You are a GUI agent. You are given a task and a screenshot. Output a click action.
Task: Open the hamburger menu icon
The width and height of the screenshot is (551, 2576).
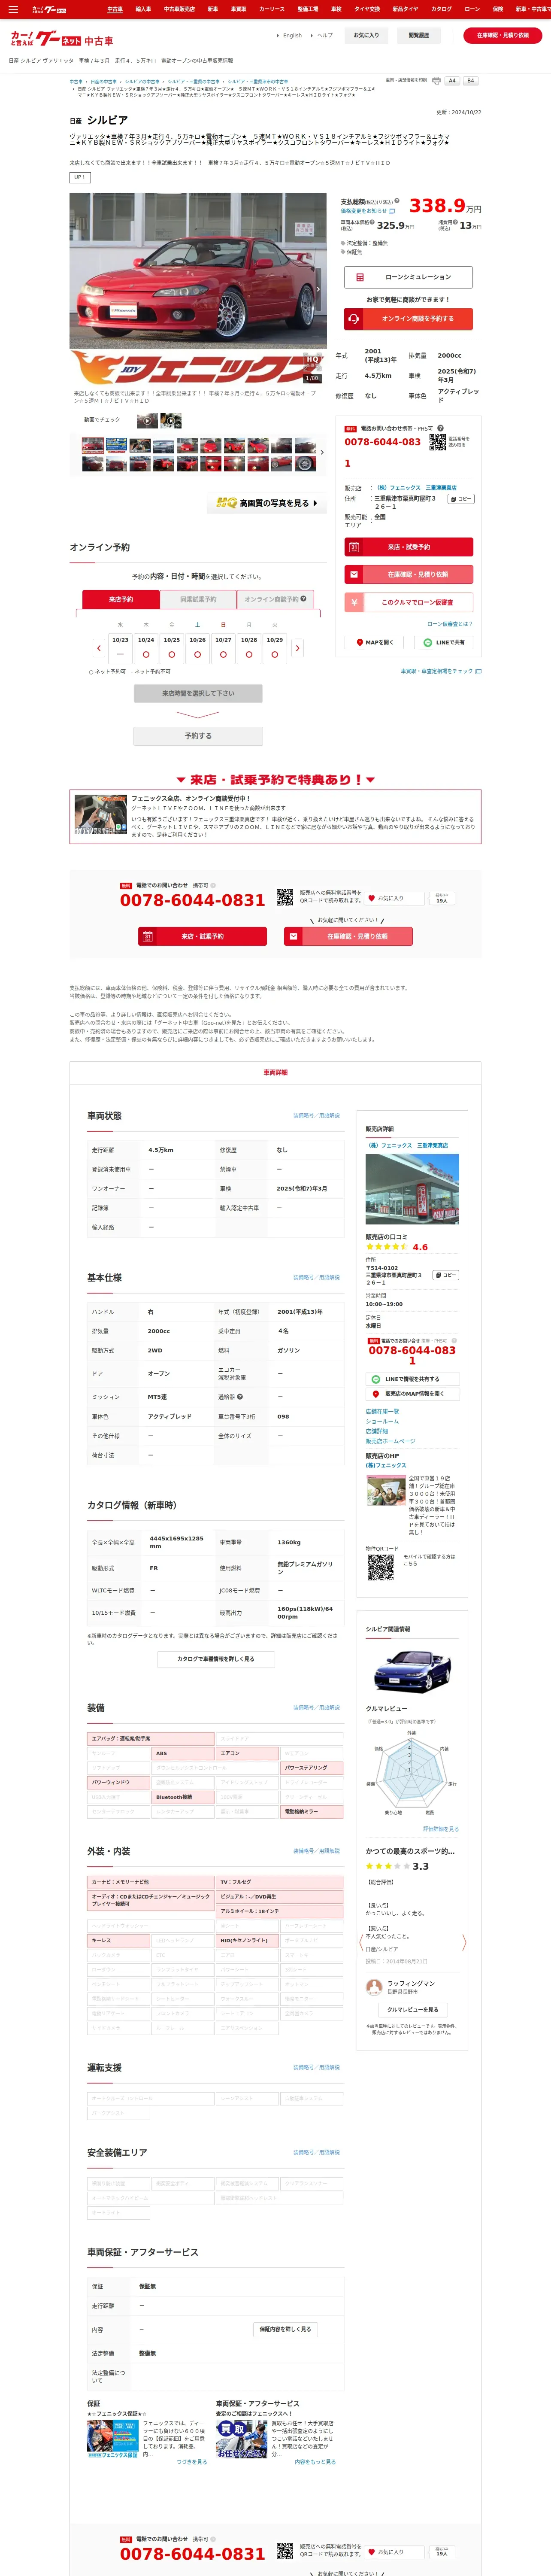(x=13, y=9)
